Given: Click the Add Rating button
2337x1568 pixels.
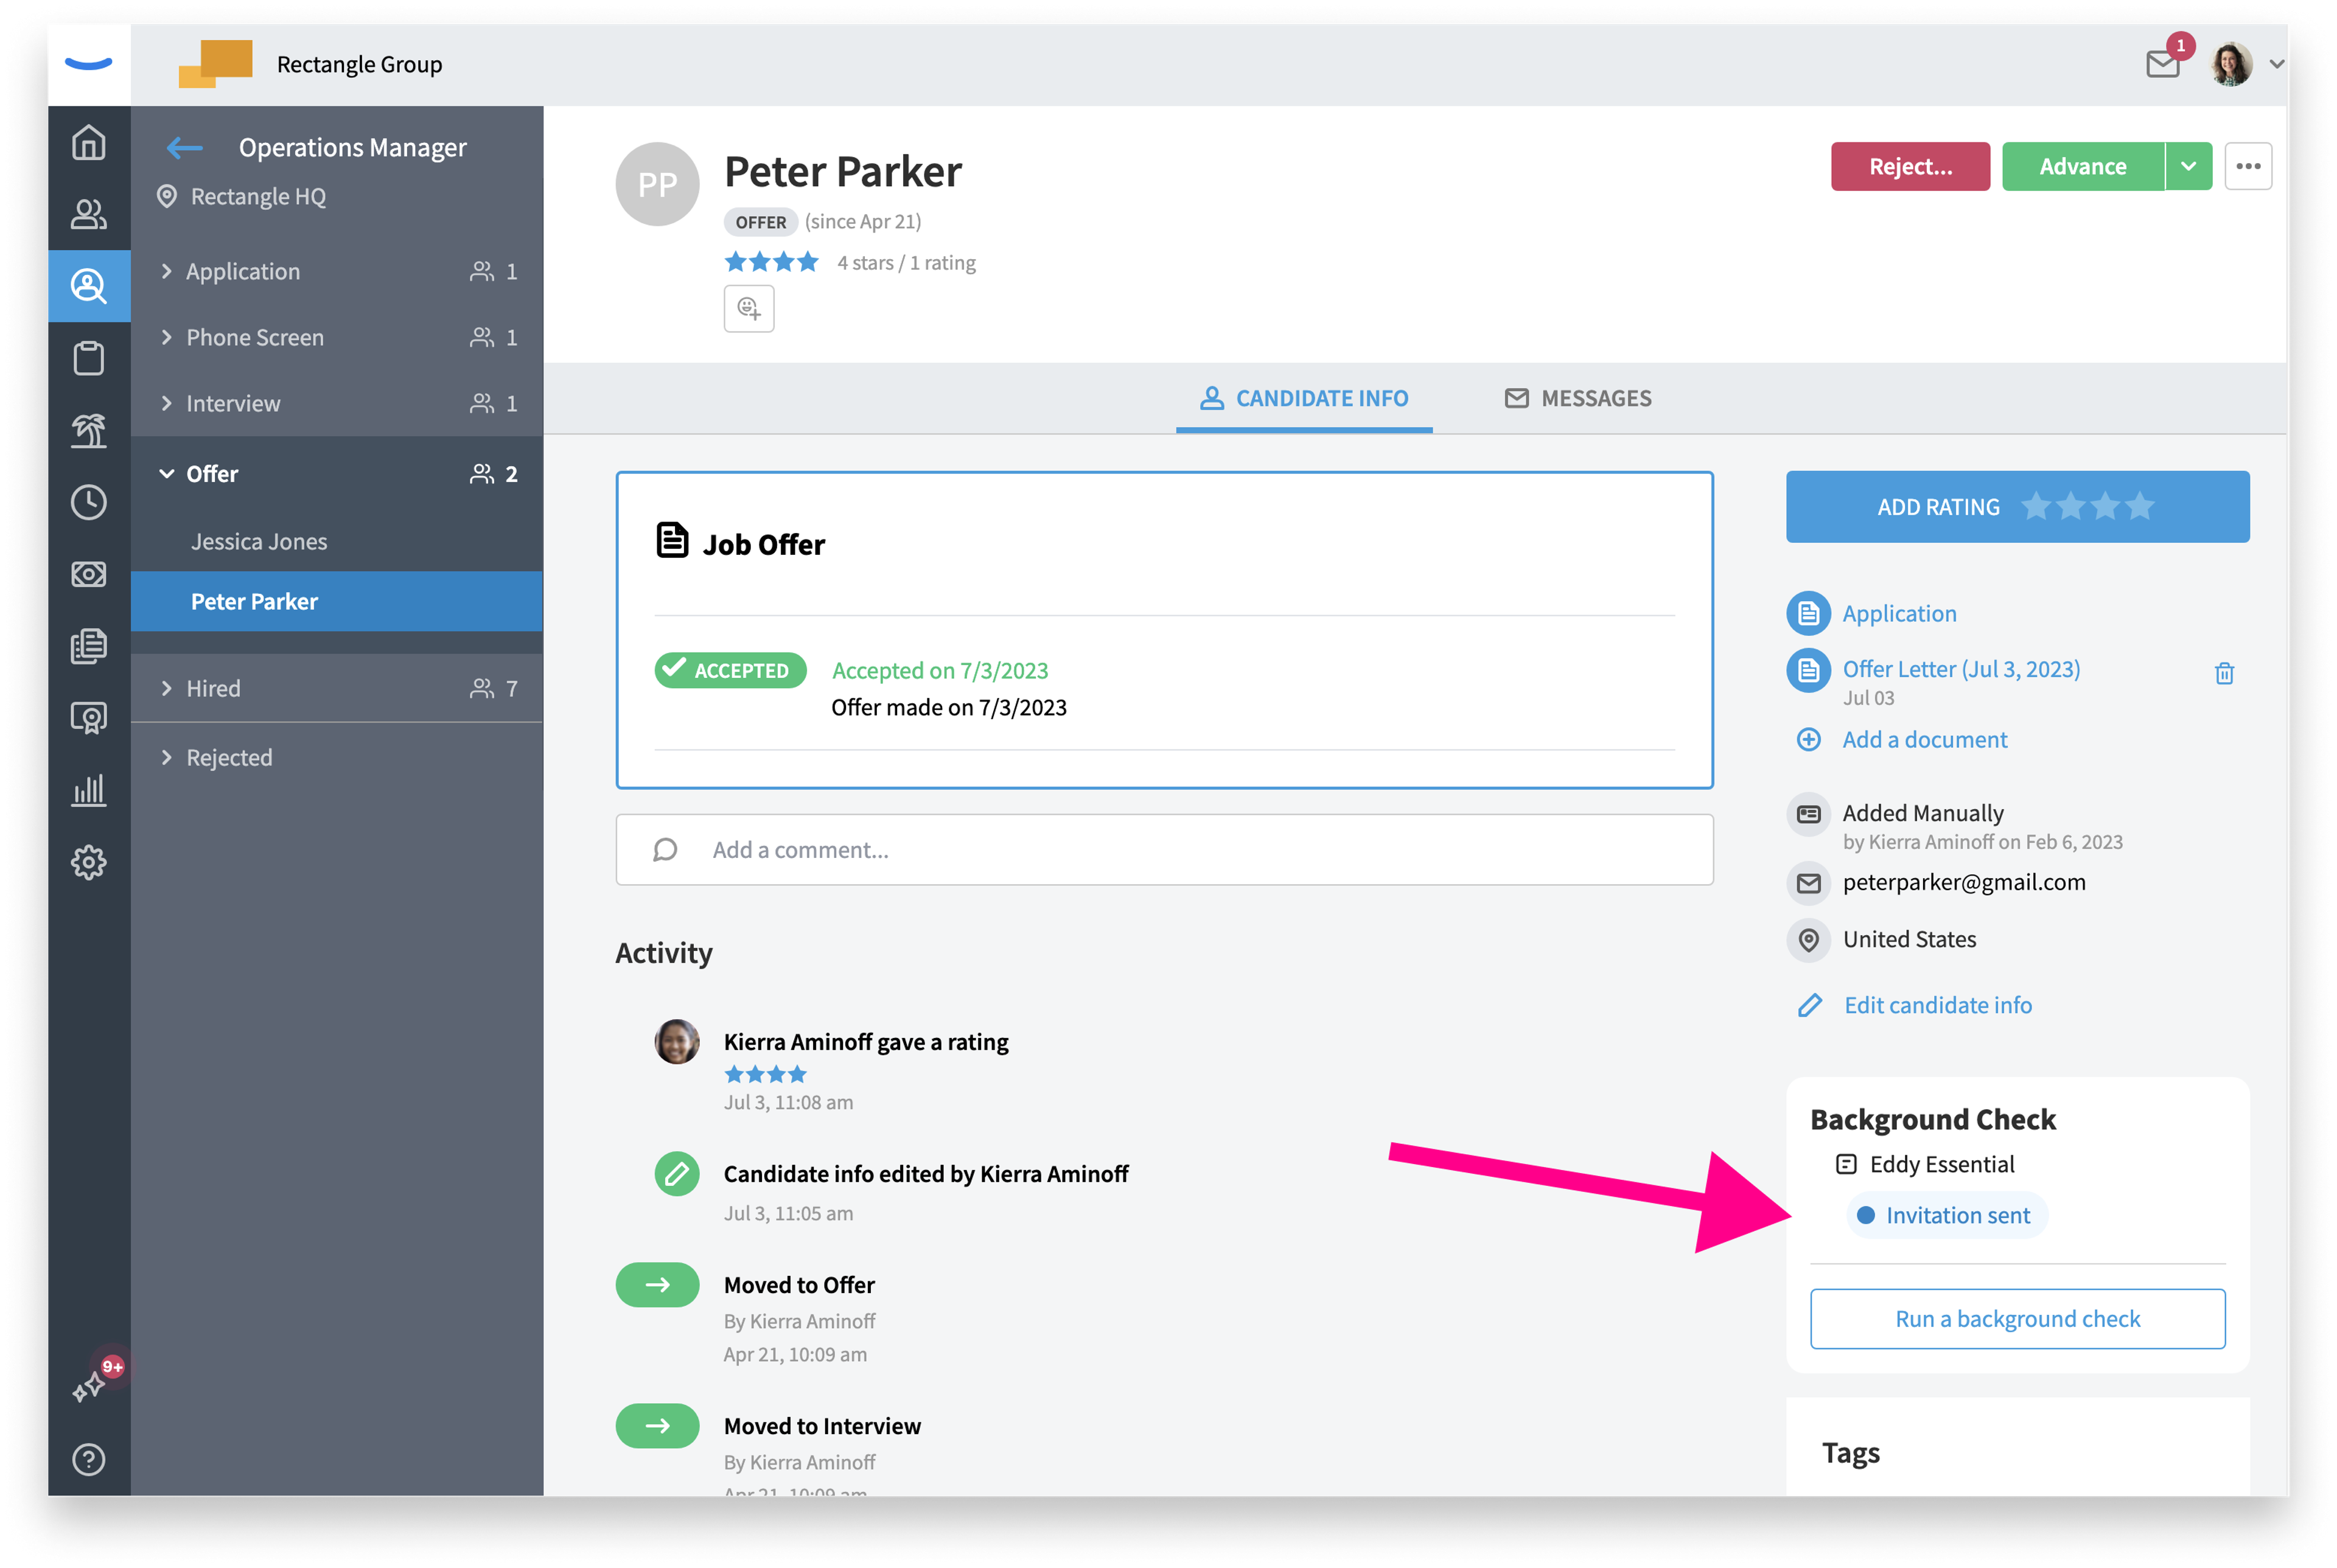Looking at the screenshot, I should [2017, 507].
